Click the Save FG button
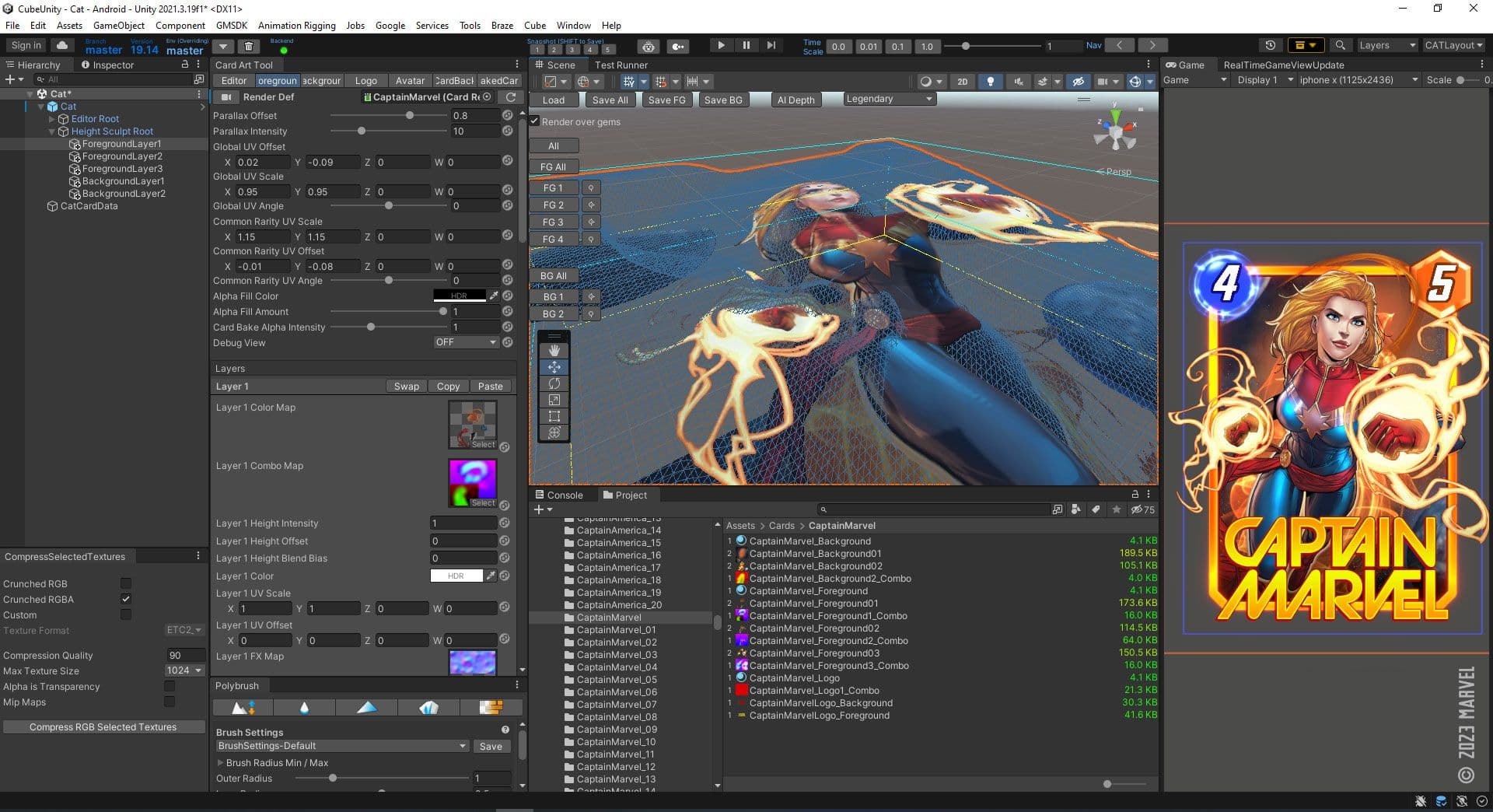 coord(666,100)
